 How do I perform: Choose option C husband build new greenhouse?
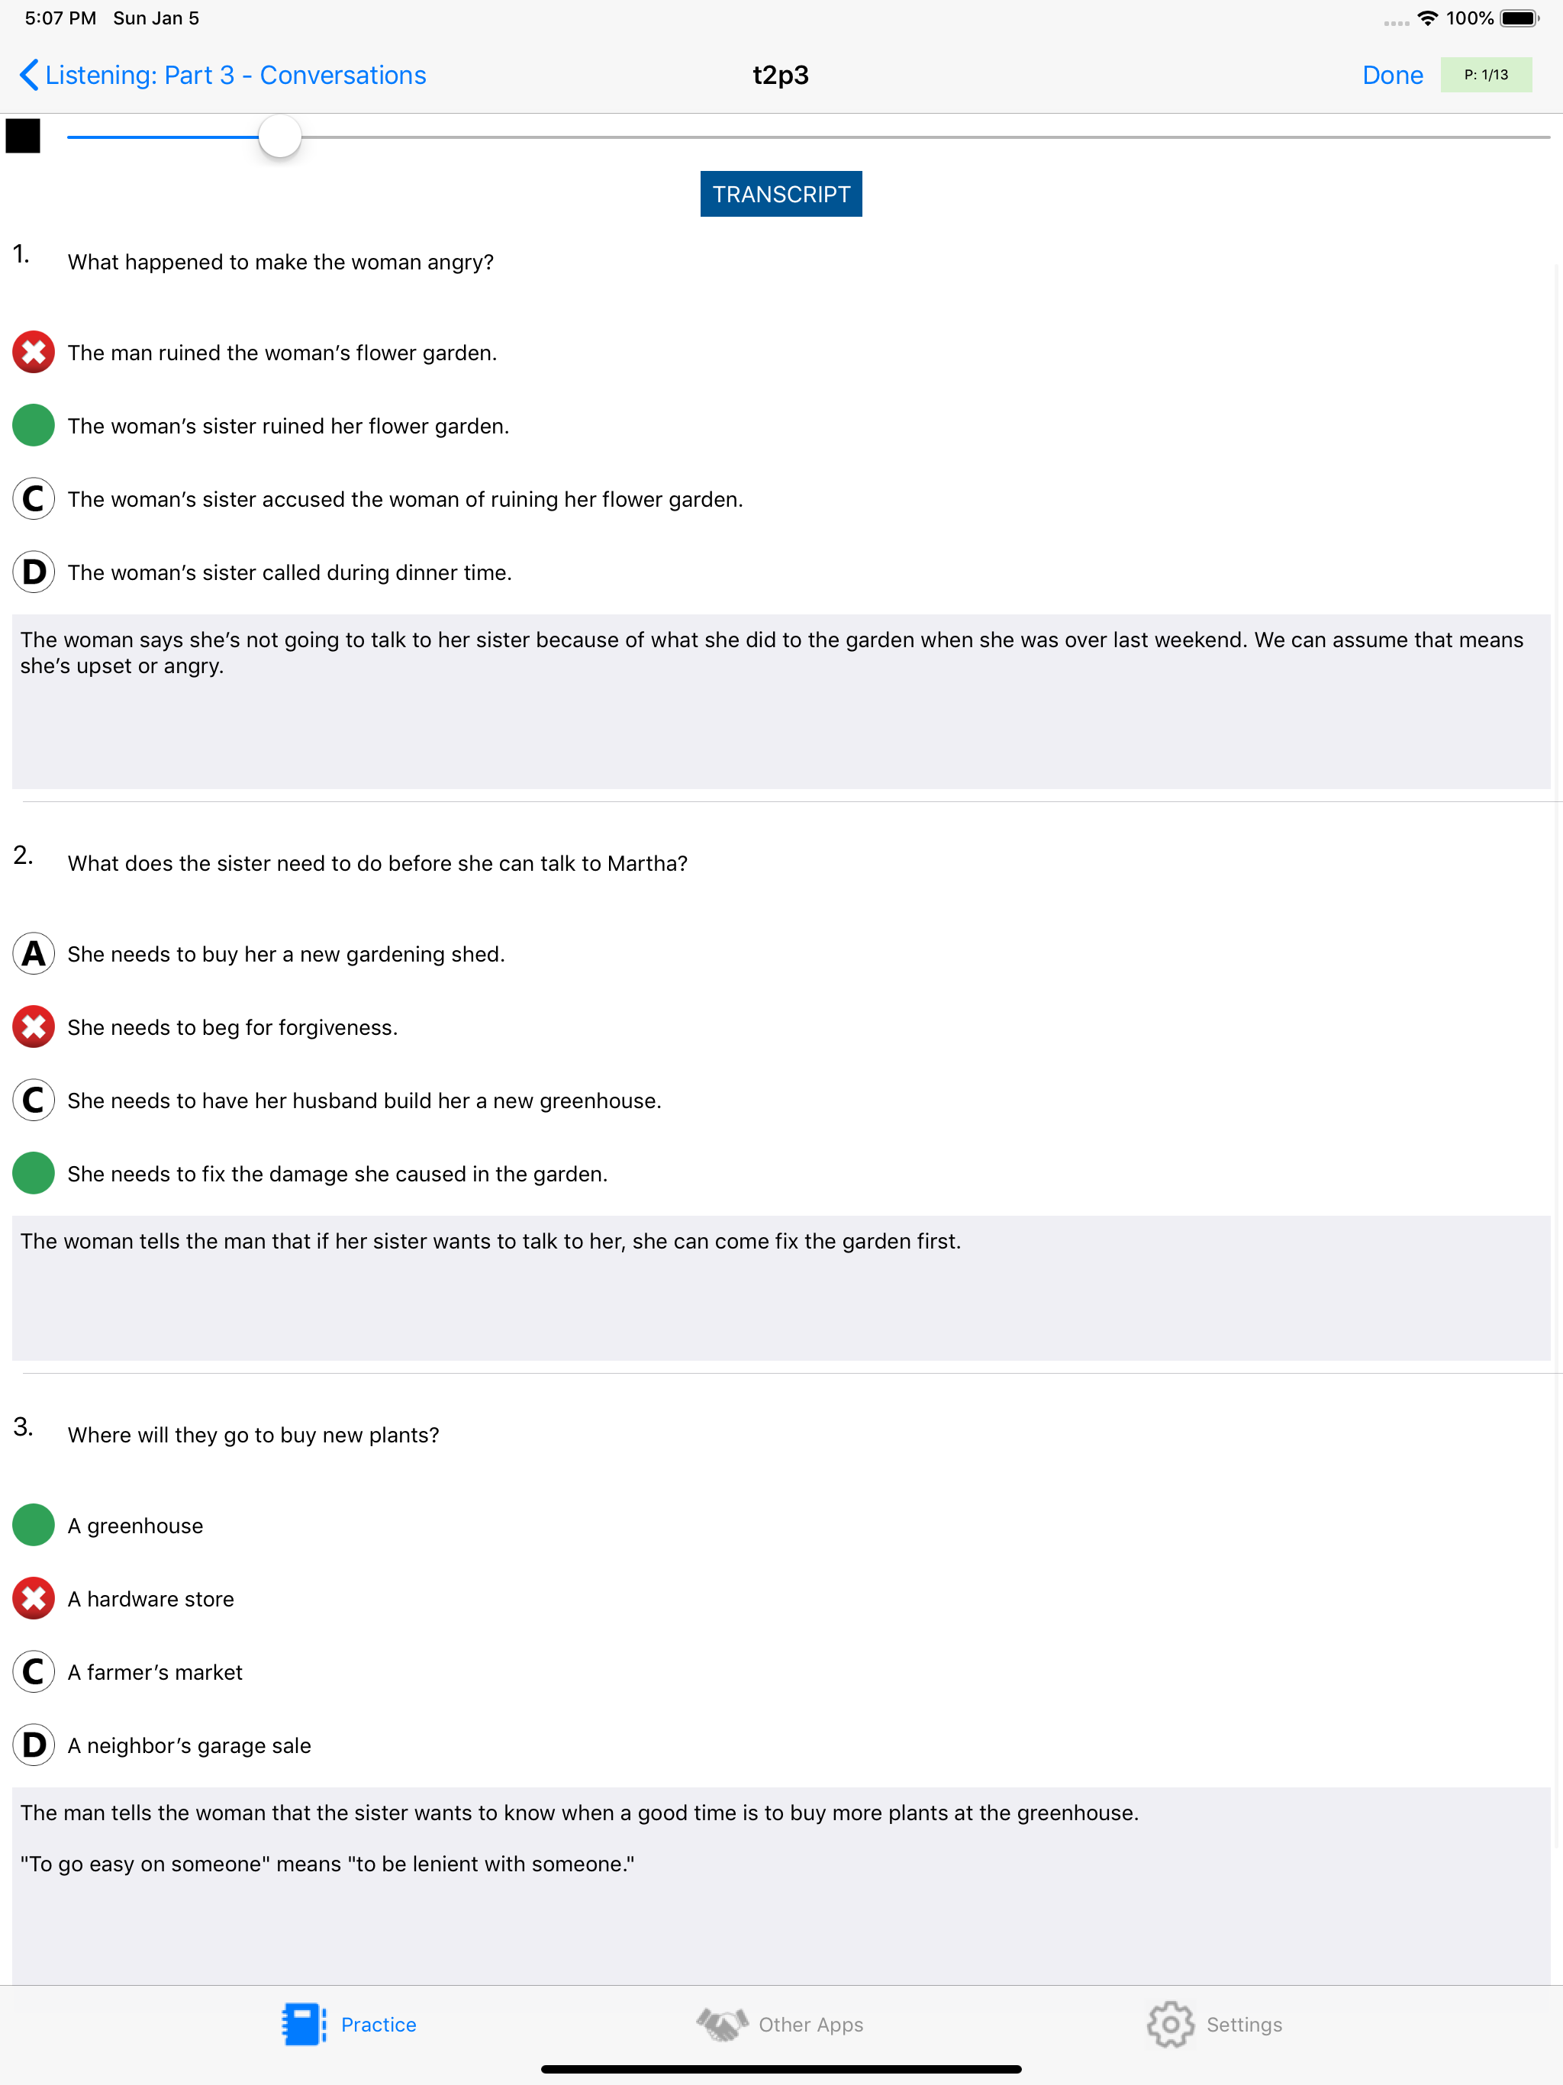pyautogui.click(x=33, y=1100)
